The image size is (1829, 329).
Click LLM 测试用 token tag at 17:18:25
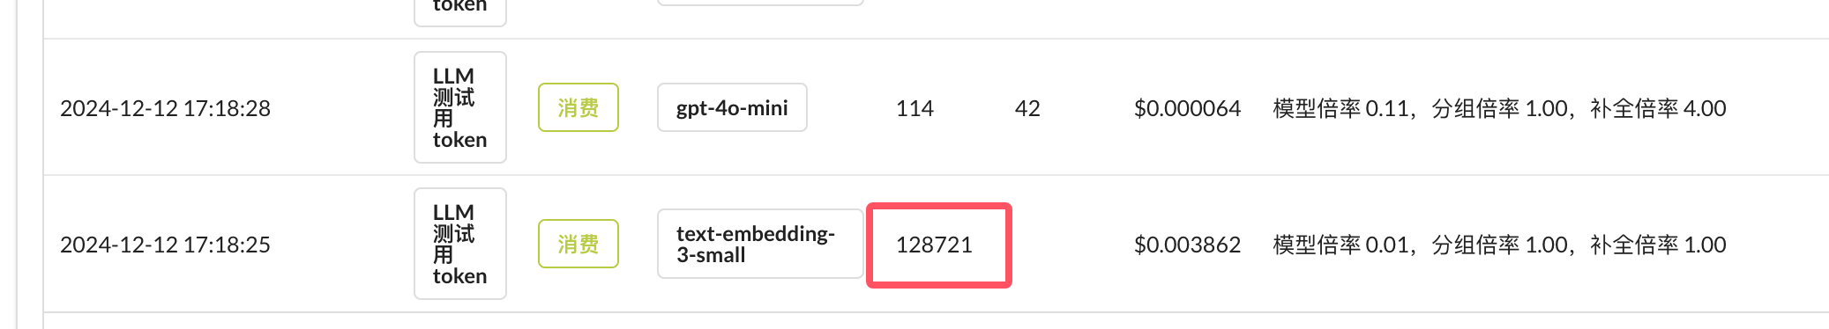click(460, 244)
